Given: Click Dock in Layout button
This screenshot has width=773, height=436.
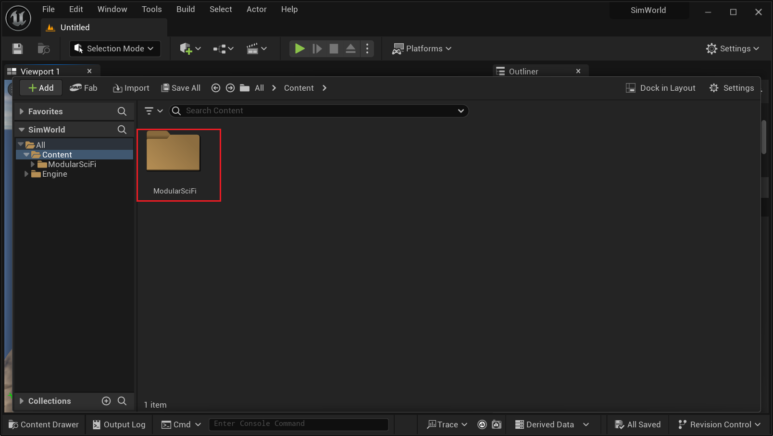Looking at the screenshot, I should 661,88.
